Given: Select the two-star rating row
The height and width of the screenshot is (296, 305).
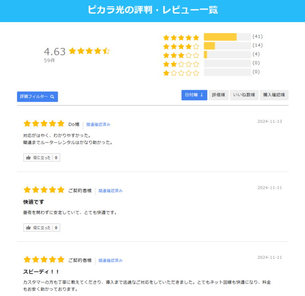Looking at the screenshot, I should point(213,64).
